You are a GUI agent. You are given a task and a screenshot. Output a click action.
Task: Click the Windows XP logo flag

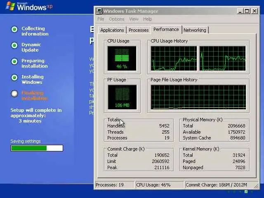10,6
